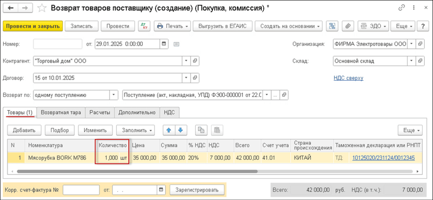Click the Номер input field
The width and height of the screenshot is (433, 200).
pyautogui.click(x=57, y=44)
